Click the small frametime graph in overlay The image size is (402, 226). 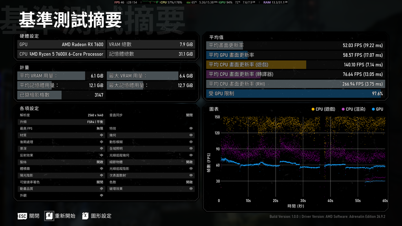pyautogui.click(x=150, y=2)
